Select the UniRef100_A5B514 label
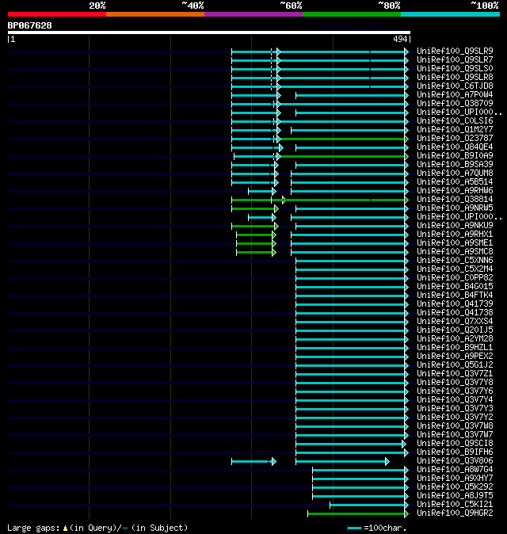This screenshot has height=534, width=507. click(x=455, y=182)
